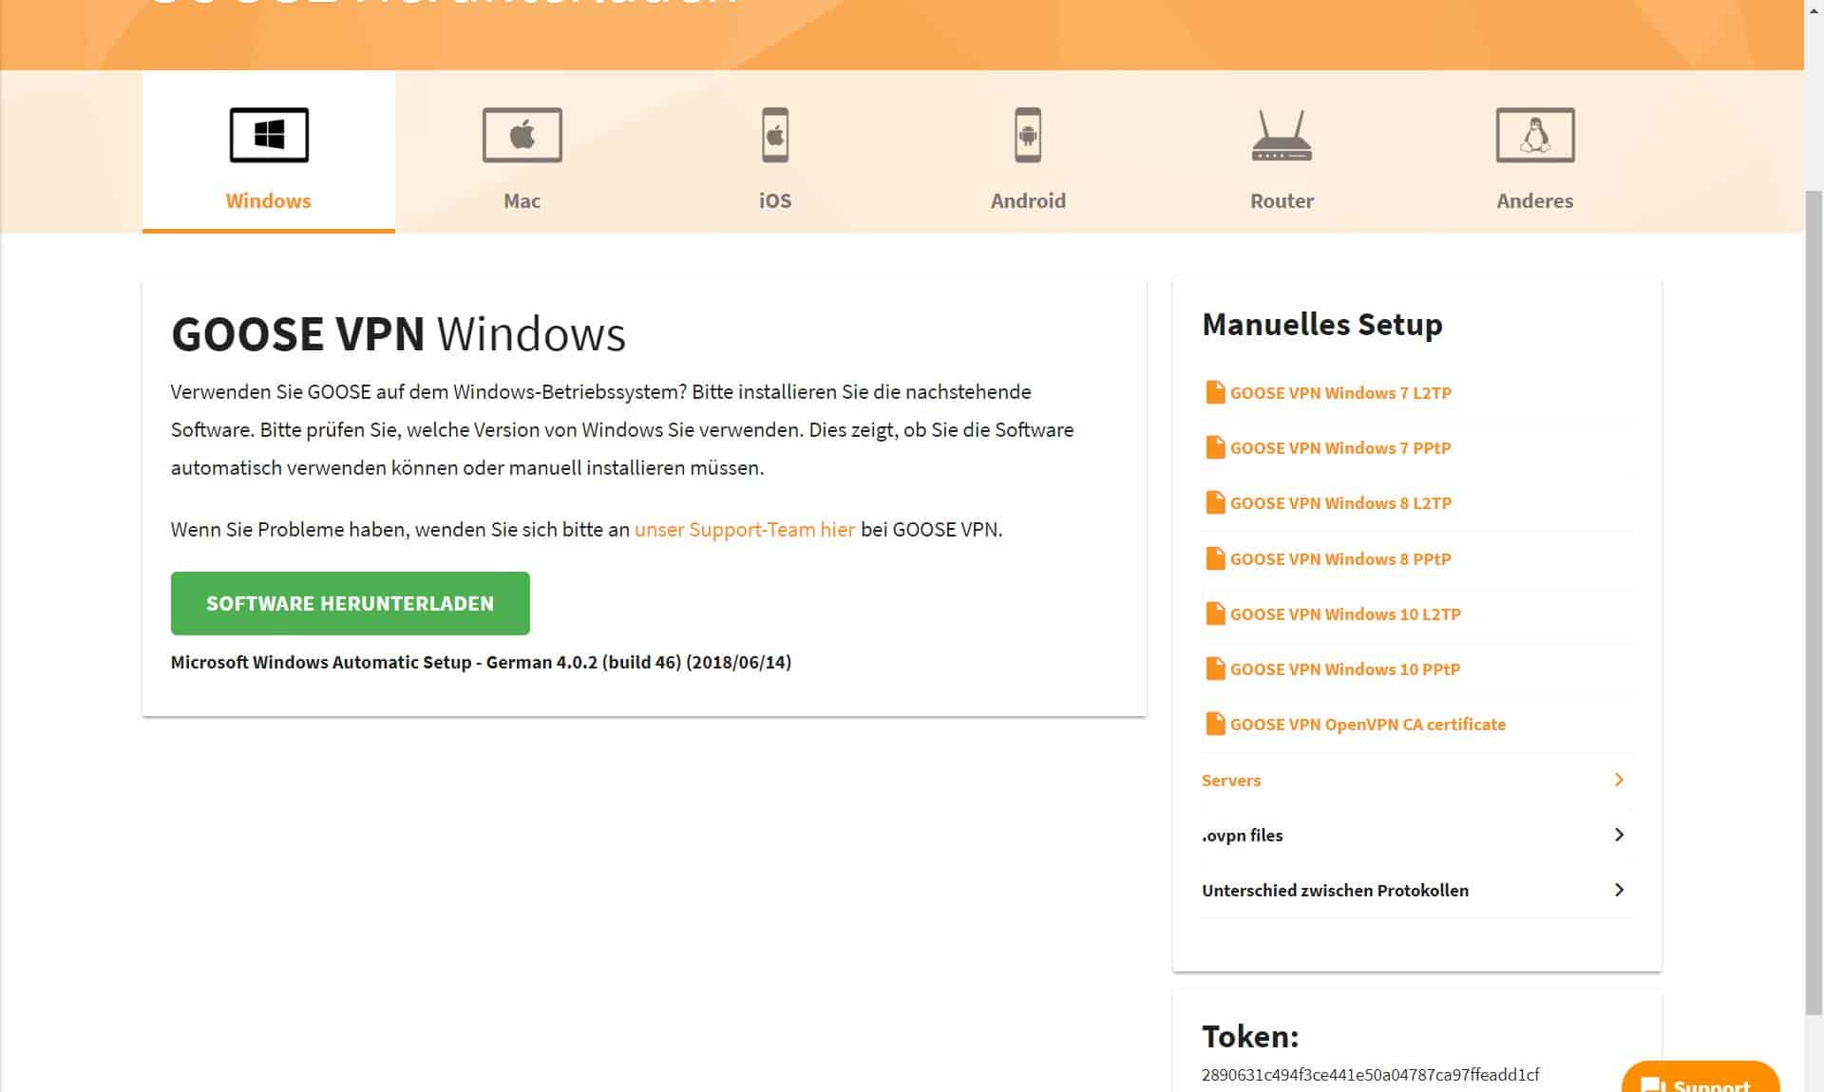1824x1092 pixels.
Task: Switch to the Router tab label
Action: click(1282, 200)
